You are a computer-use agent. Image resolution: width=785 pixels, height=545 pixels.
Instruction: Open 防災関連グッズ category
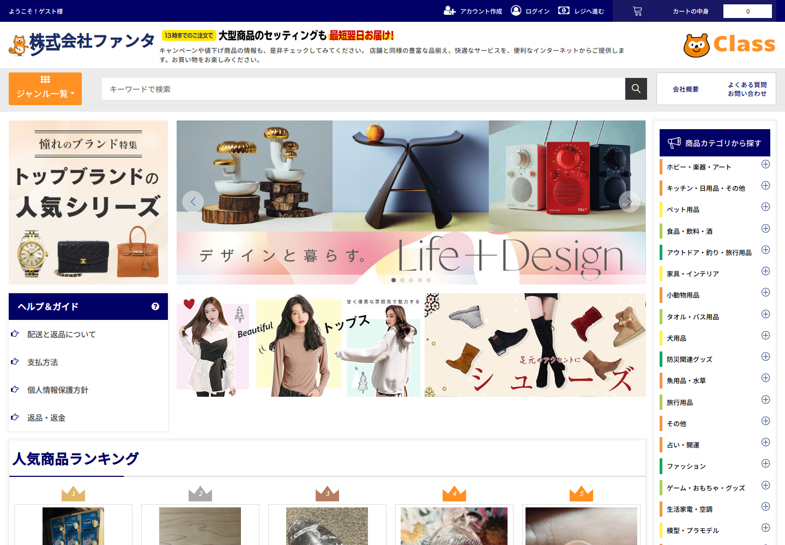689,360
